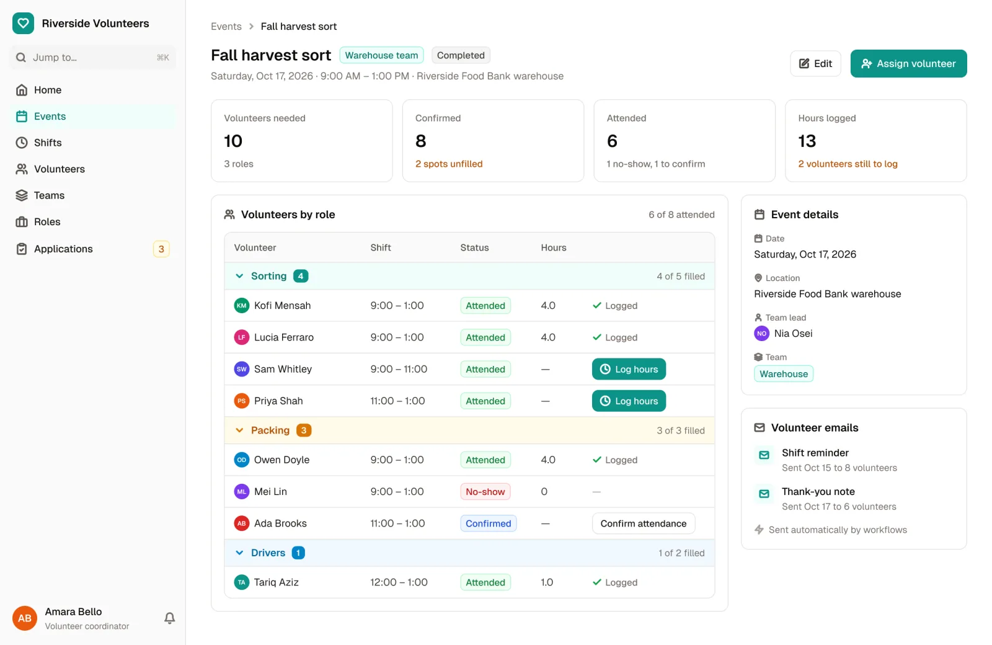Click Sam Whitley's SW avatar
Screen dimensions: 992x645
[x=242, y=369]
